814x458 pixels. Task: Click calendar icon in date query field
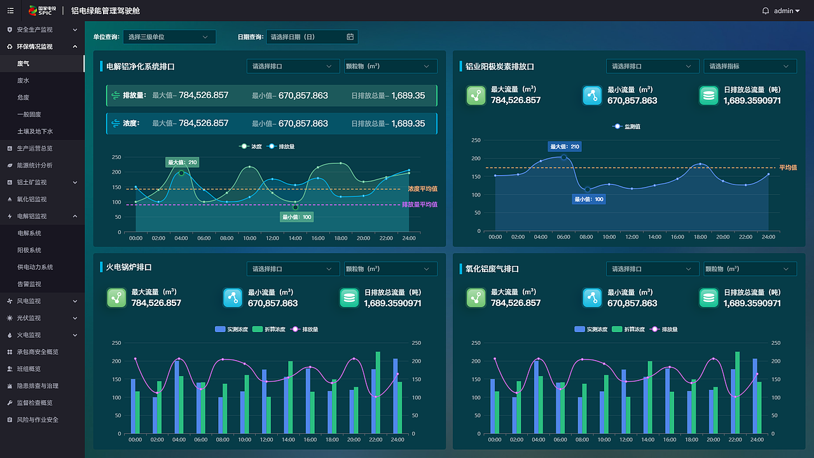click(x=350, y=37)
